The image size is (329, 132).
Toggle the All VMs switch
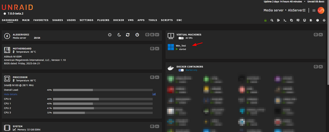181,38
